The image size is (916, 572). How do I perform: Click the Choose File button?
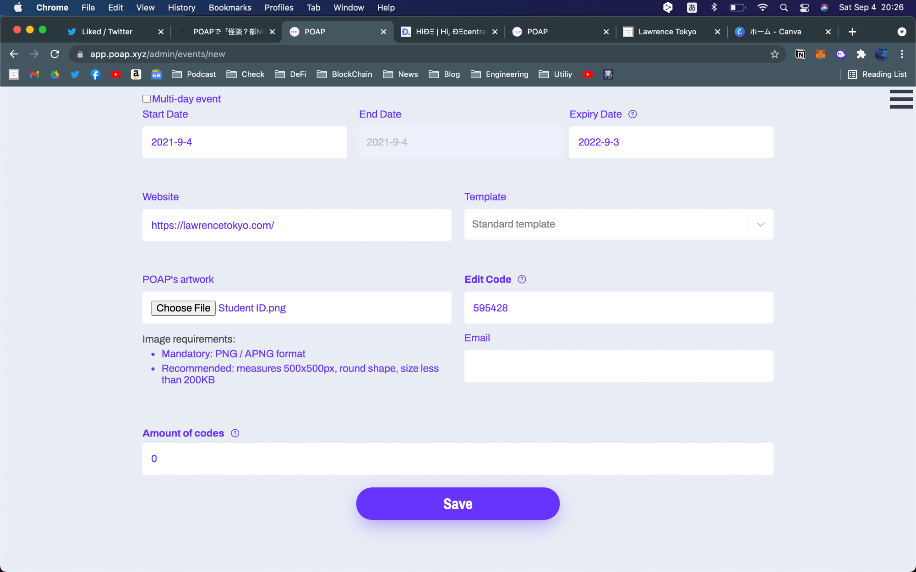click(183, 308)
